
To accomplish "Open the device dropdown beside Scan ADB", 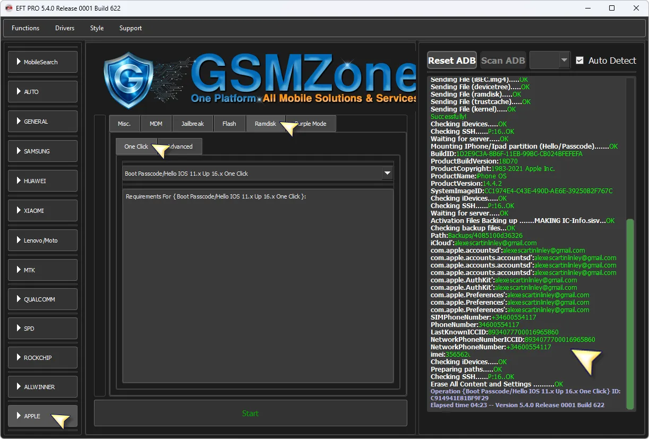I will [550, 61].
